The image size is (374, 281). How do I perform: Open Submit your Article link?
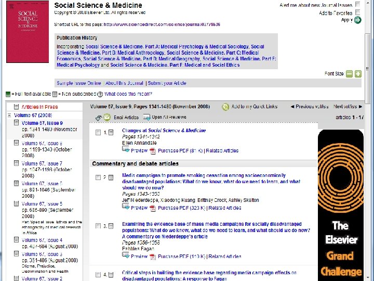click(x=167, y=83)
